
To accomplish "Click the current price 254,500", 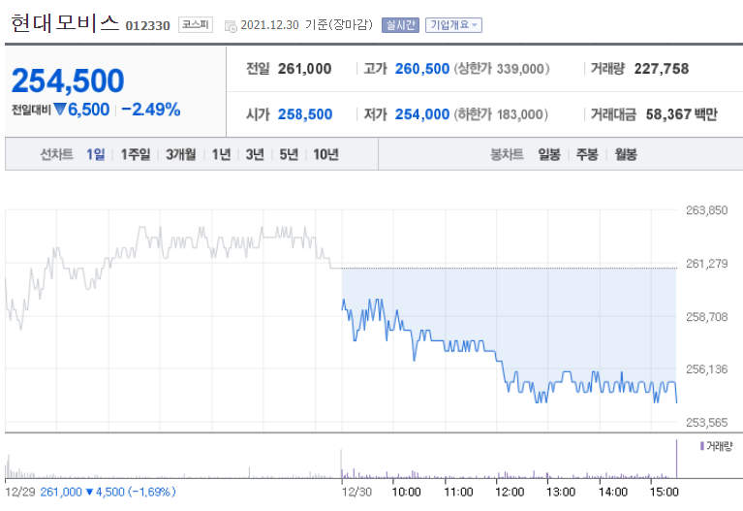I will click(68, 80).
